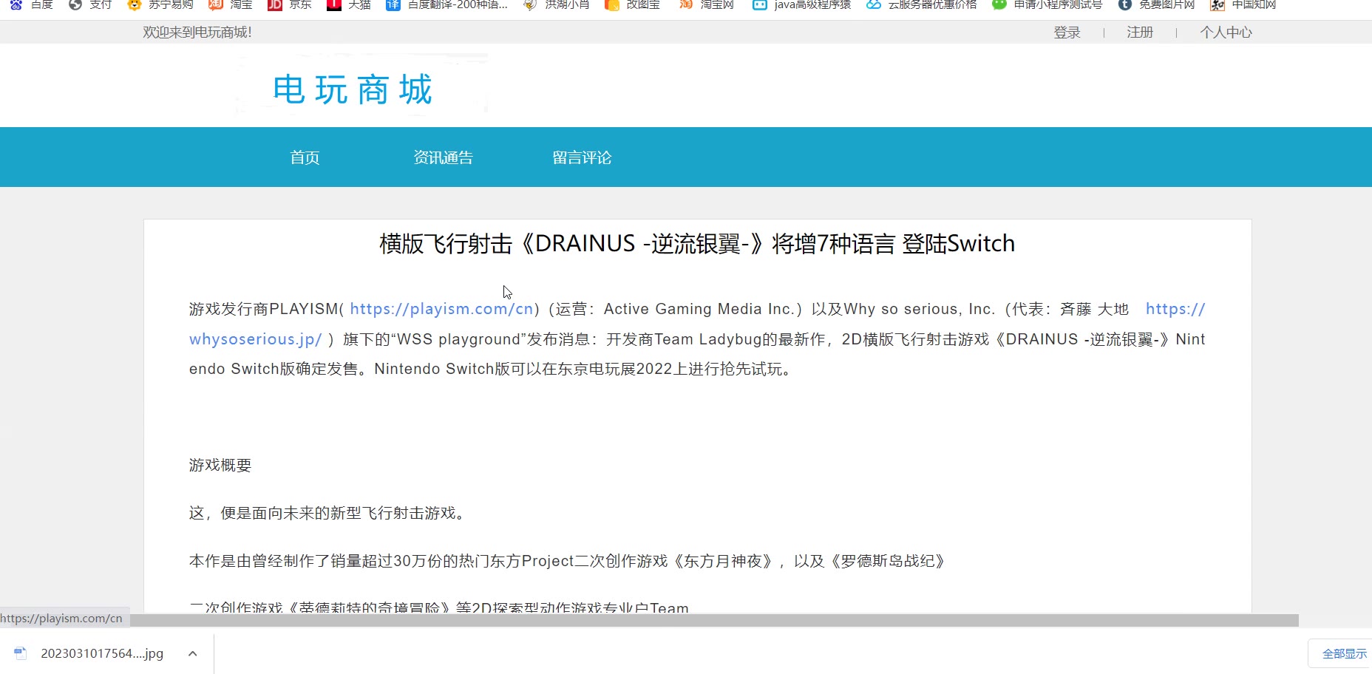Open the 淘宝 bookmark
The width and height of the screenshot is (1372, 674).
[x=230, y=4]
